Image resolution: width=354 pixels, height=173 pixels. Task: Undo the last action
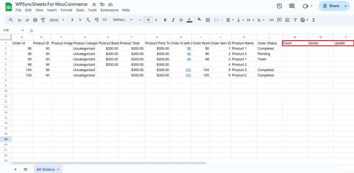pyautogui.click(x=19, y=20)
